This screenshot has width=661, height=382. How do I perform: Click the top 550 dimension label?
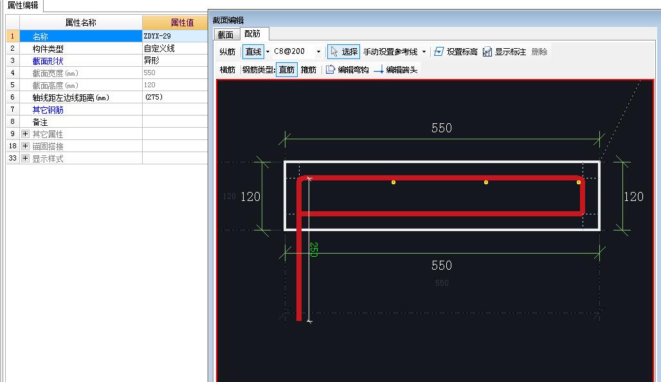coord(442,128)
